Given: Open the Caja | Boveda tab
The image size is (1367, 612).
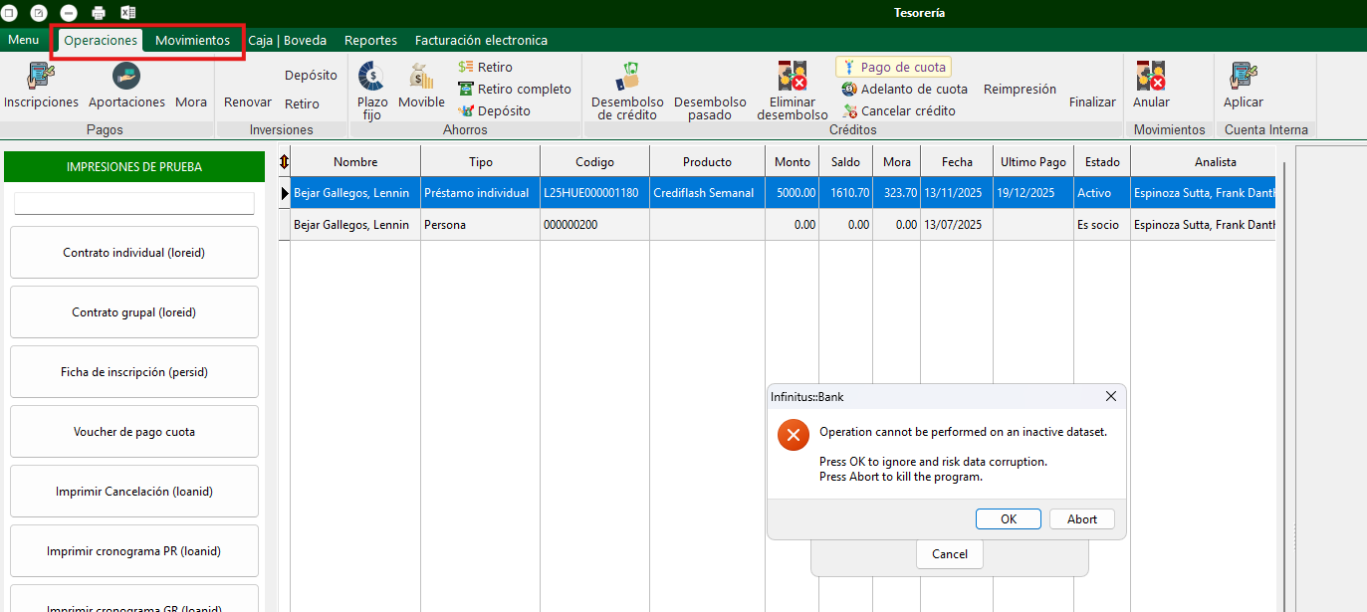Looking at the screenshot, I should 287,40.
